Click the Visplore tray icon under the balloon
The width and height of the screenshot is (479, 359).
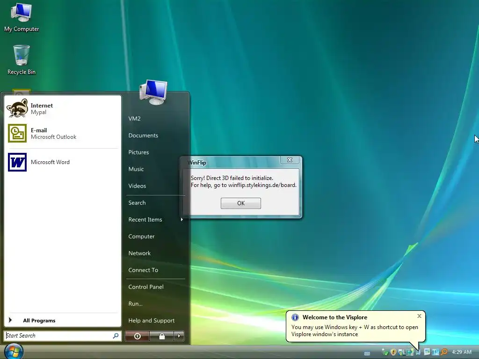tap(418, 352)
